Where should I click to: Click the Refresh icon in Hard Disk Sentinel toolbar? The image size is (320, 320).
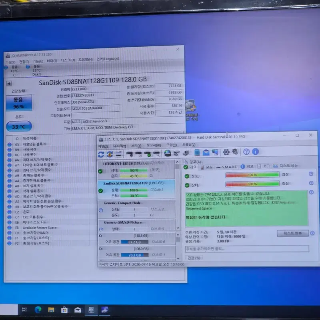pyautogui.click(x=101, y=154)
